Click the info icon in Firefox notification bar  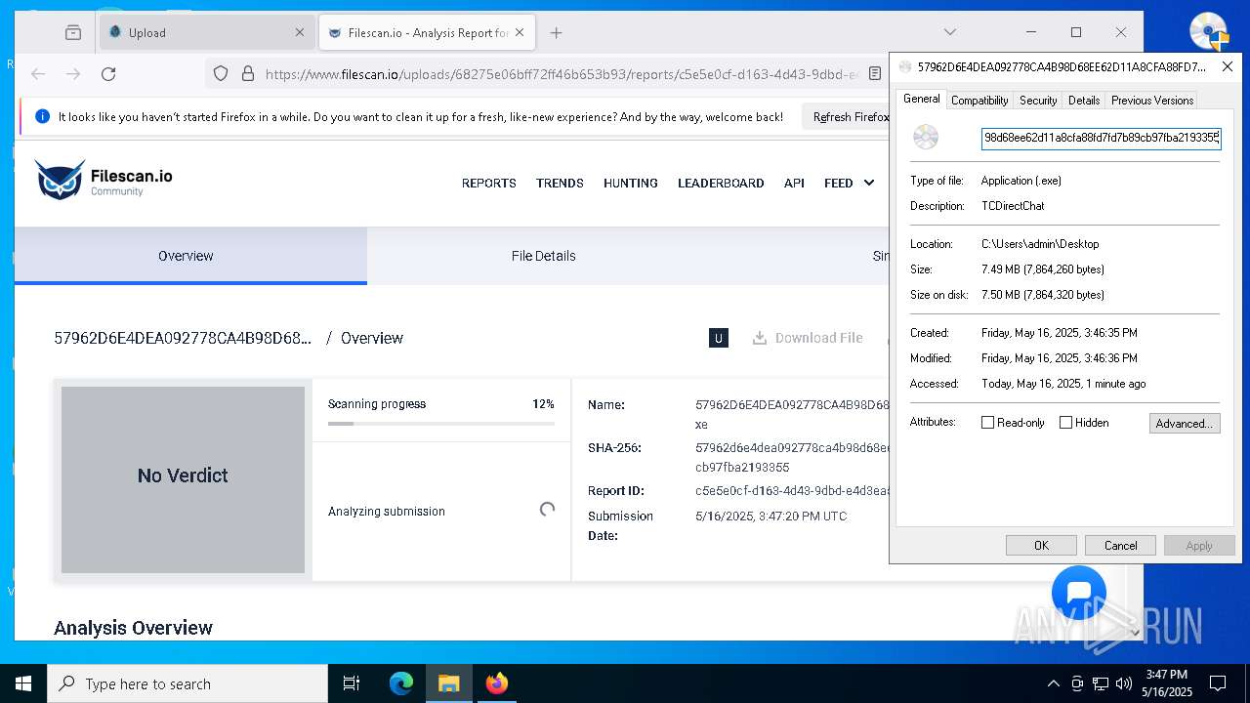click(x=42, y=116)
